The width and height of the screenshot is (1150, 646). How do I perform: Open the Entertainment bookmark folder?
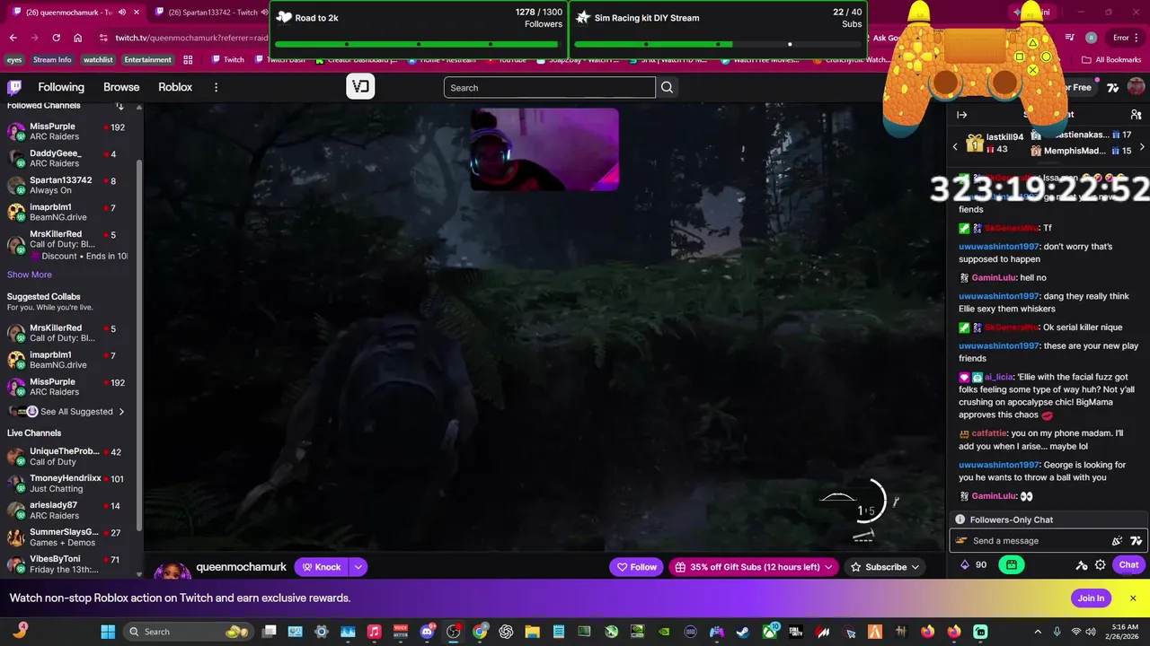147,60
